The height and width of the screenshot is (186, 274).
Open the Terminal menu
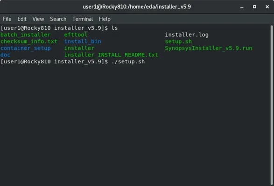click(x=83, y=19)
